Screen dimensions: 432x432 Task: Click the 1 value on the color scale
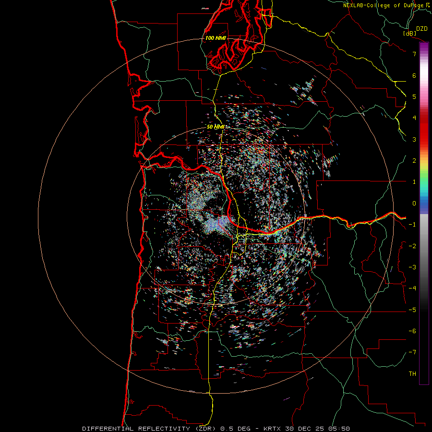click(414, 182)
